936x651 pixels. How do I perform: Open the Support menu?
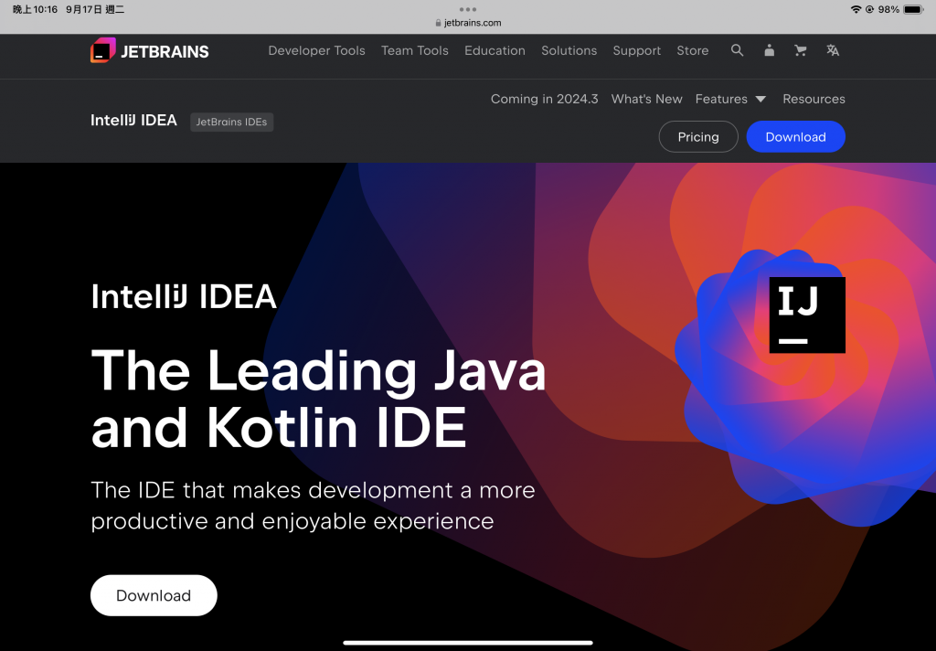tap(637, 51)
